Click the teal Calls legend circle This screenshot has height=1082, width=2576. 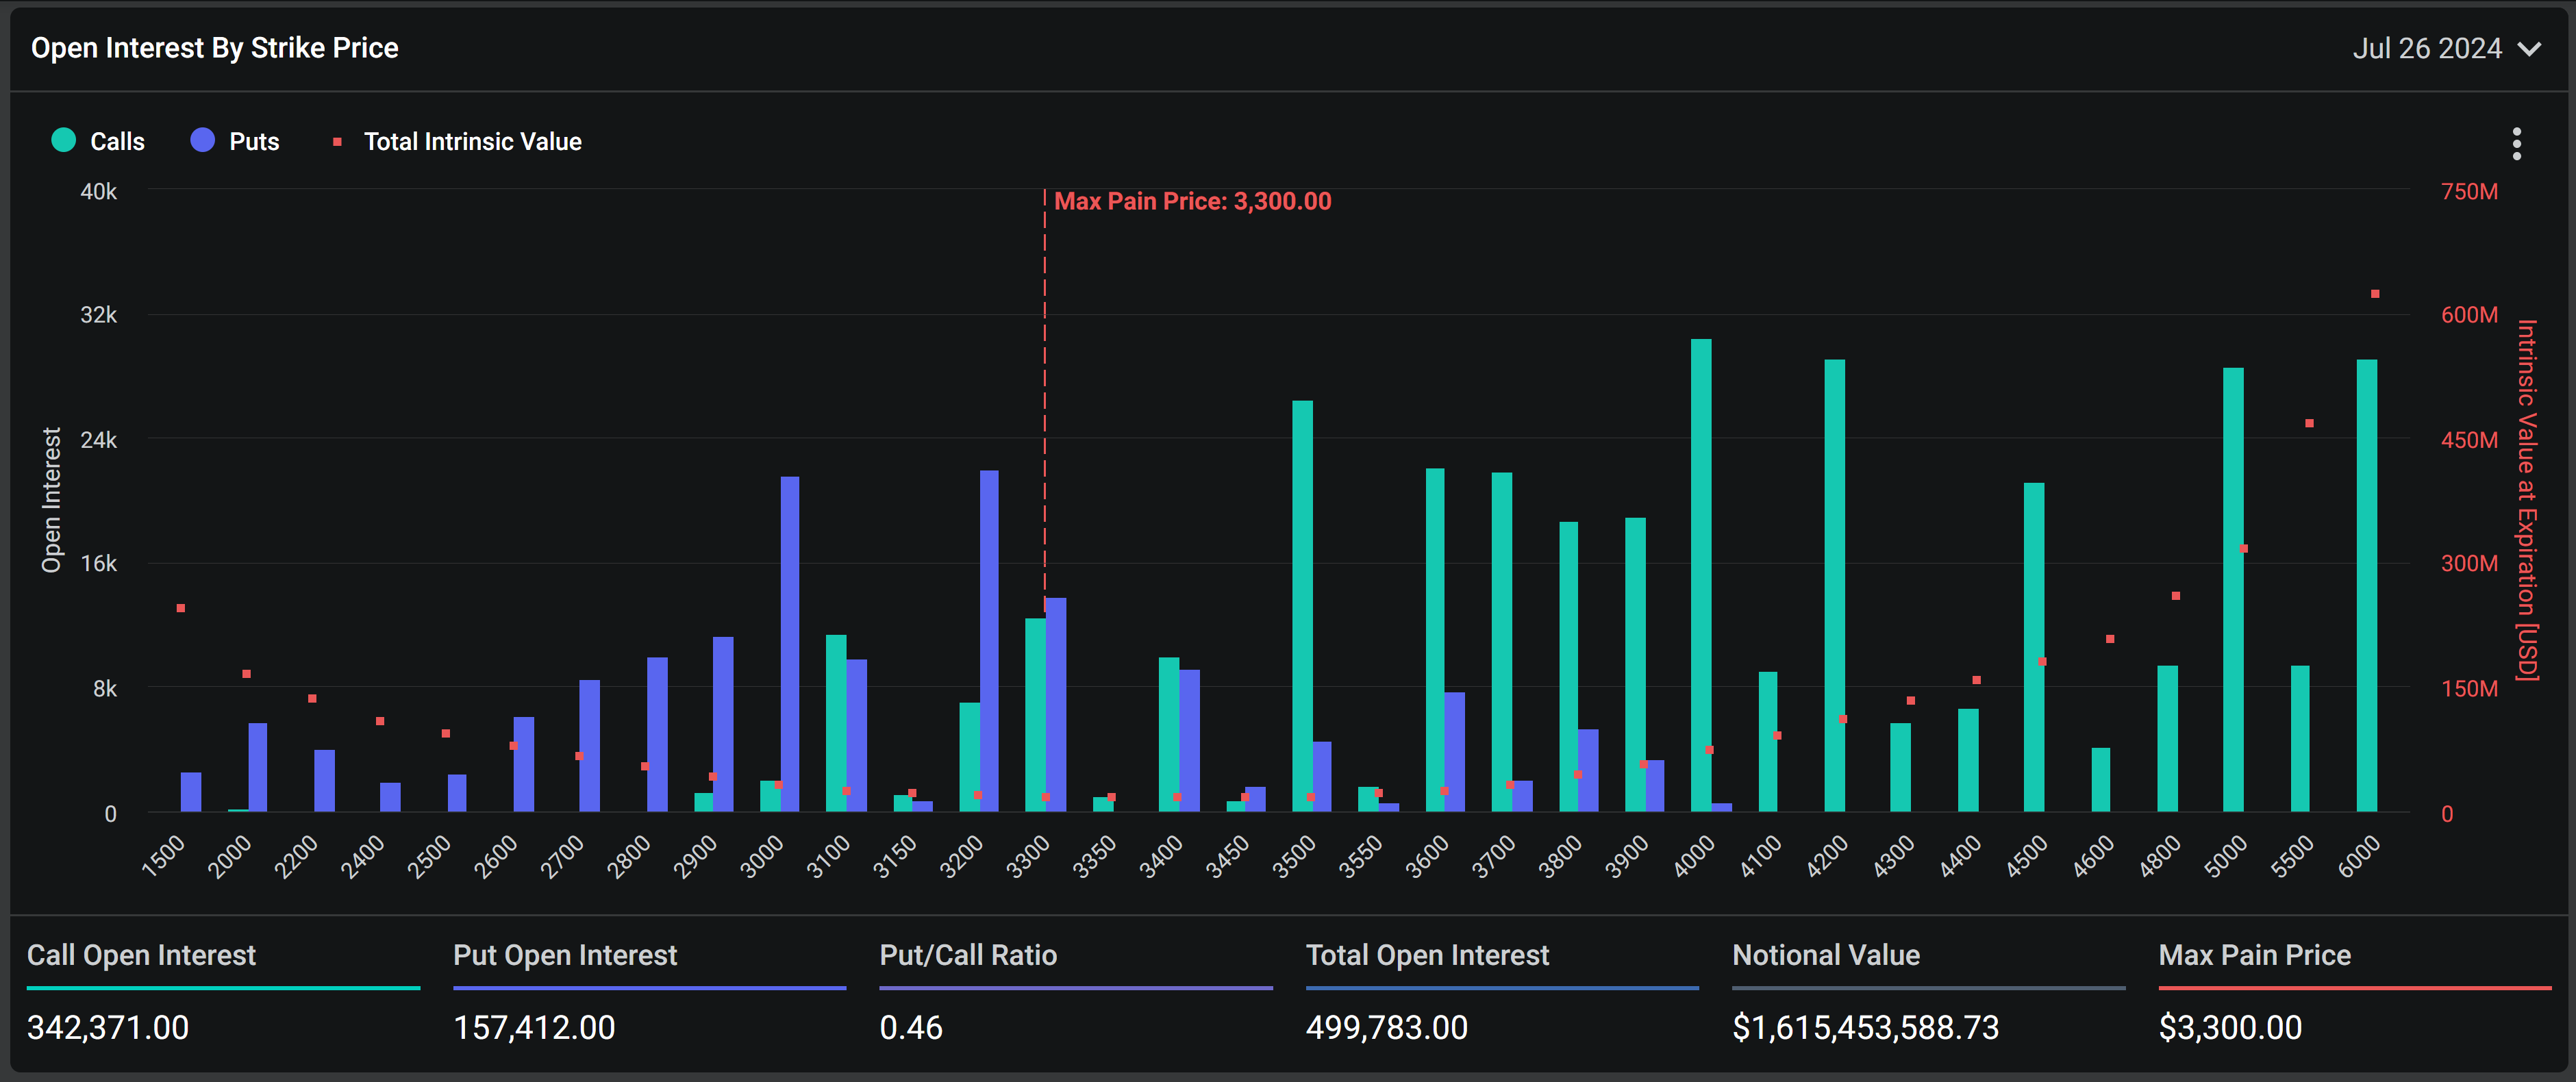click(x=64, y=141)
